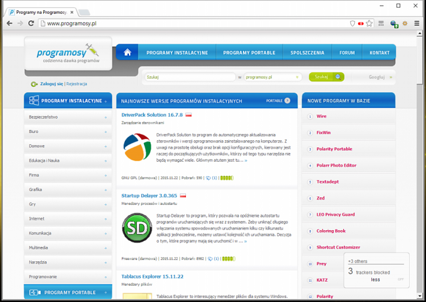Click Zaloguj się link
This screenshot has width=426, height=302.
[52, 84]
